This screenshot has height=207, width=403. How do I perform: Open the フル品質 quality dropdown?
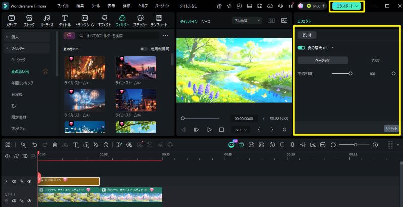247,21
